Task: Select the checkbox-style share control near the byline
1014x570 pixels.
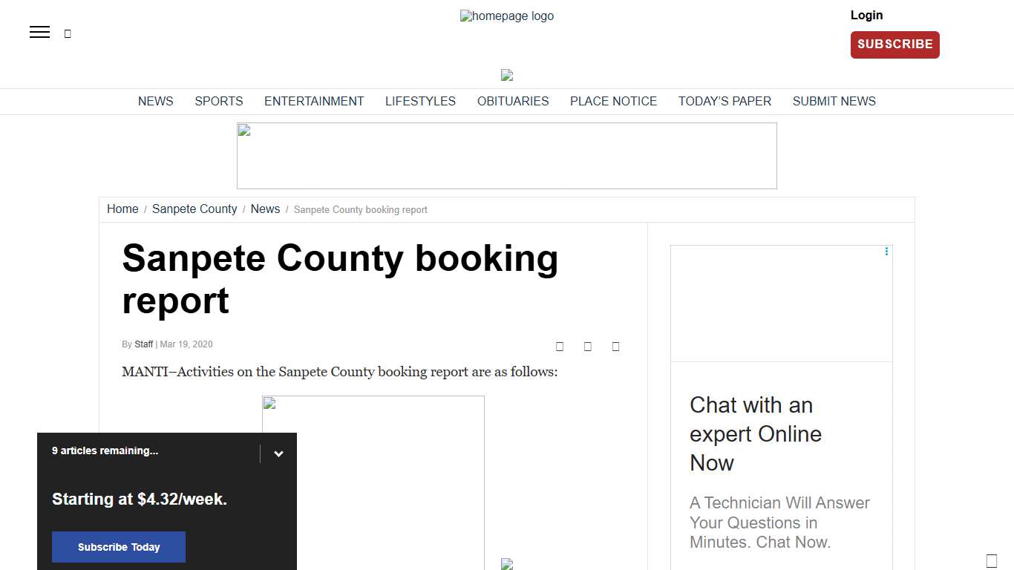Action: pos(560,346)
